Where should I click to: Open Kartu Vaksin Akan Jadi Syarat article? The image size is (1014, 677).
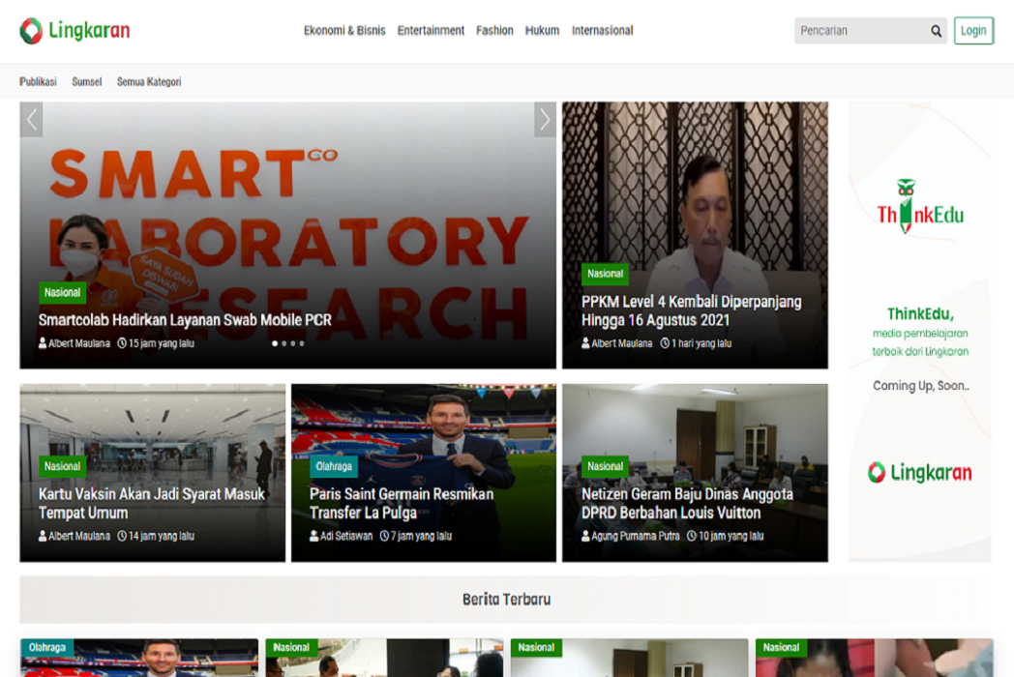pos(151,503)
